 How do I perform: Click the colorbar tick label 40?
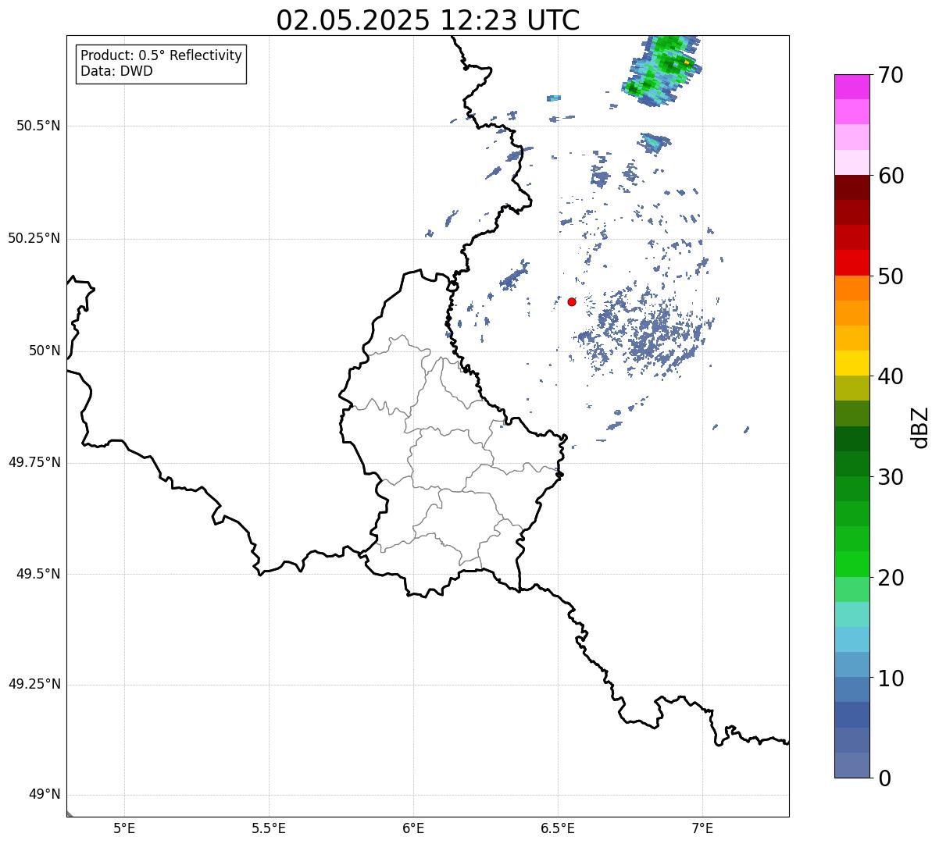(x=891, y=376)
